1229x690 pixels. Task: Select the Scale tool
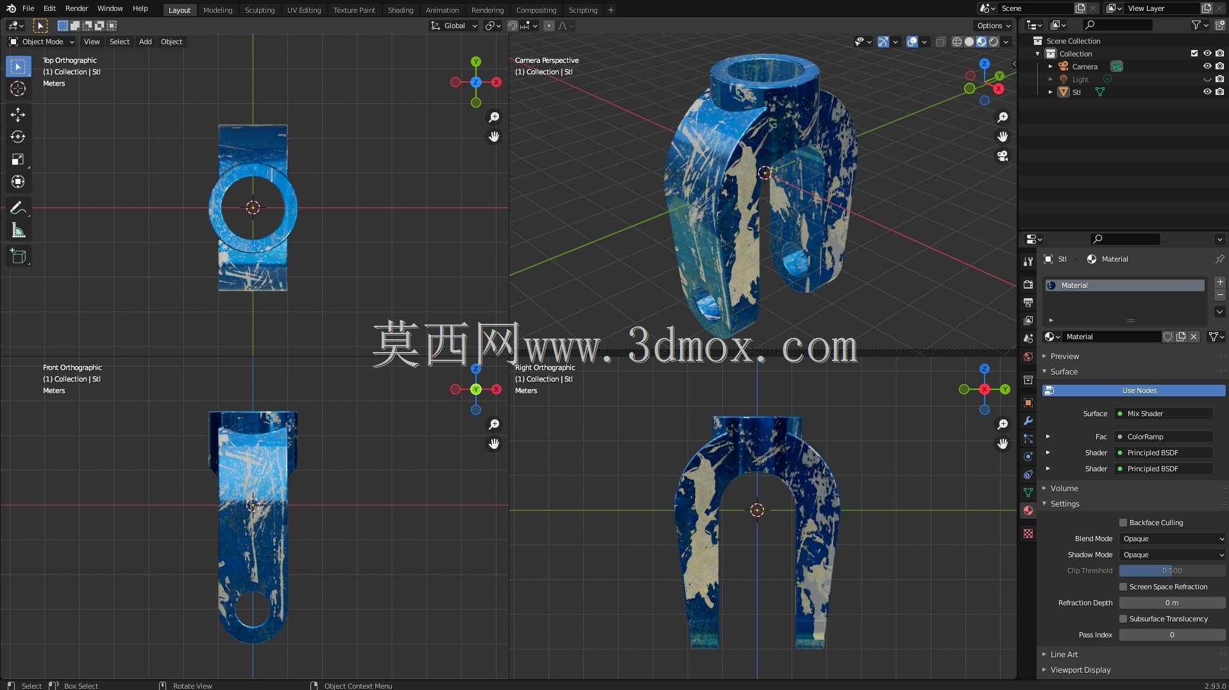click(18, 160)
